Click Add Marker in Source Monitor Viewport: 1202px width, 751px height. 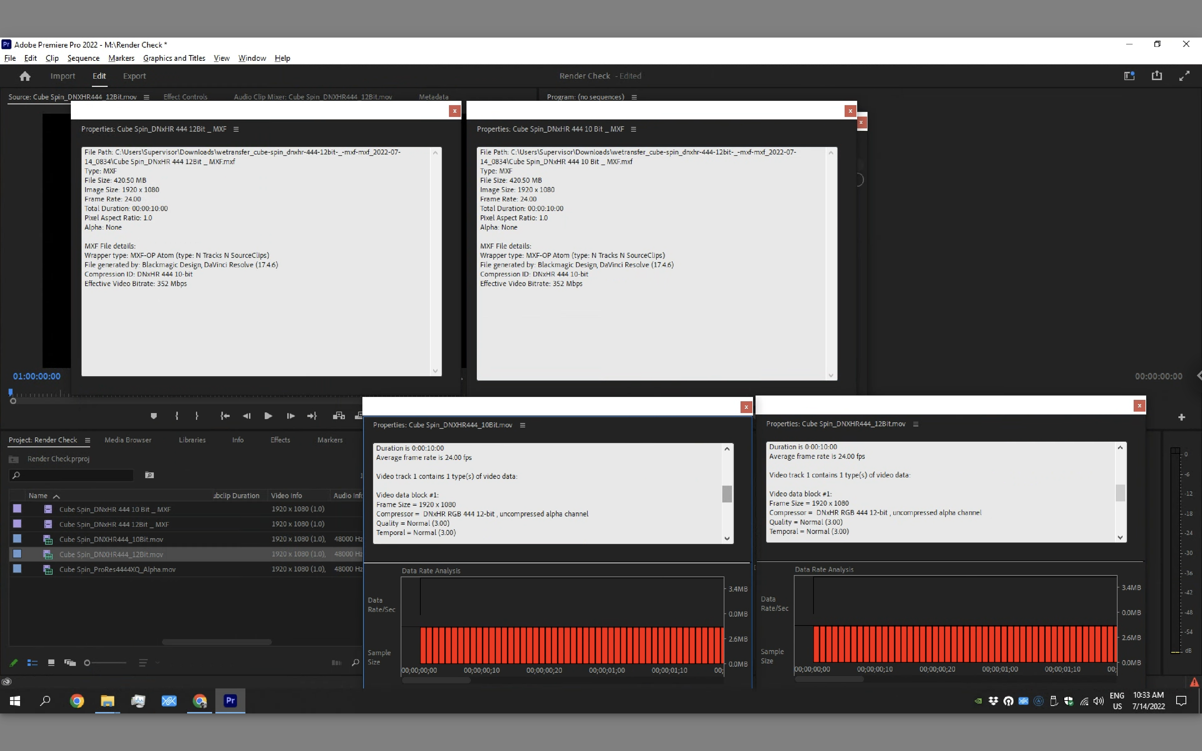154,416
